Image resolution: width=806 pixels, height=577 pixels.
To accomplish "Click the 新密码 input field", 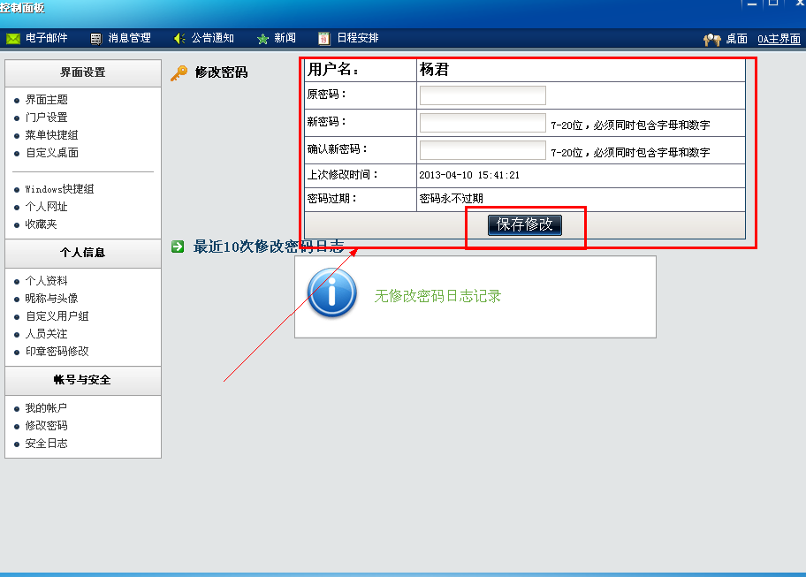I will pos(483,123).
